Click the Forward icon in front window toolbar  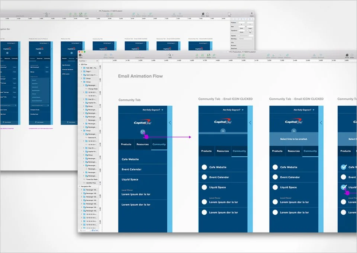point(314,55)
